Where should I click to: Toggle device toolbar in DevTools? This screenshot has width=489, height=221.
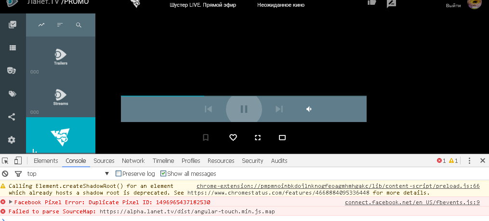click(x=18, y=160)
